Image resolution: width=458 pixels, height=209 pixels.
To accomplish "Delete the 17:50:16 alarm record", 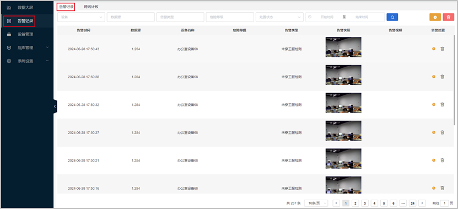I will (x=442, y=188).
